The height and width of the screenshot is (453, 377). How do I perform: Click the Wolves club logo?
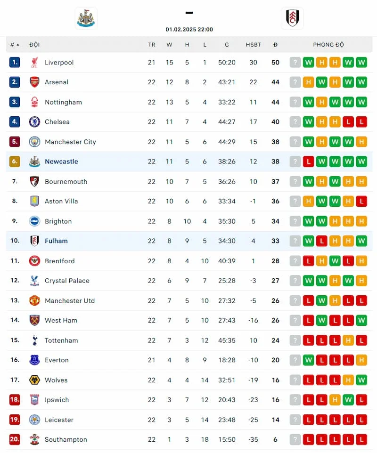[34, 380]
